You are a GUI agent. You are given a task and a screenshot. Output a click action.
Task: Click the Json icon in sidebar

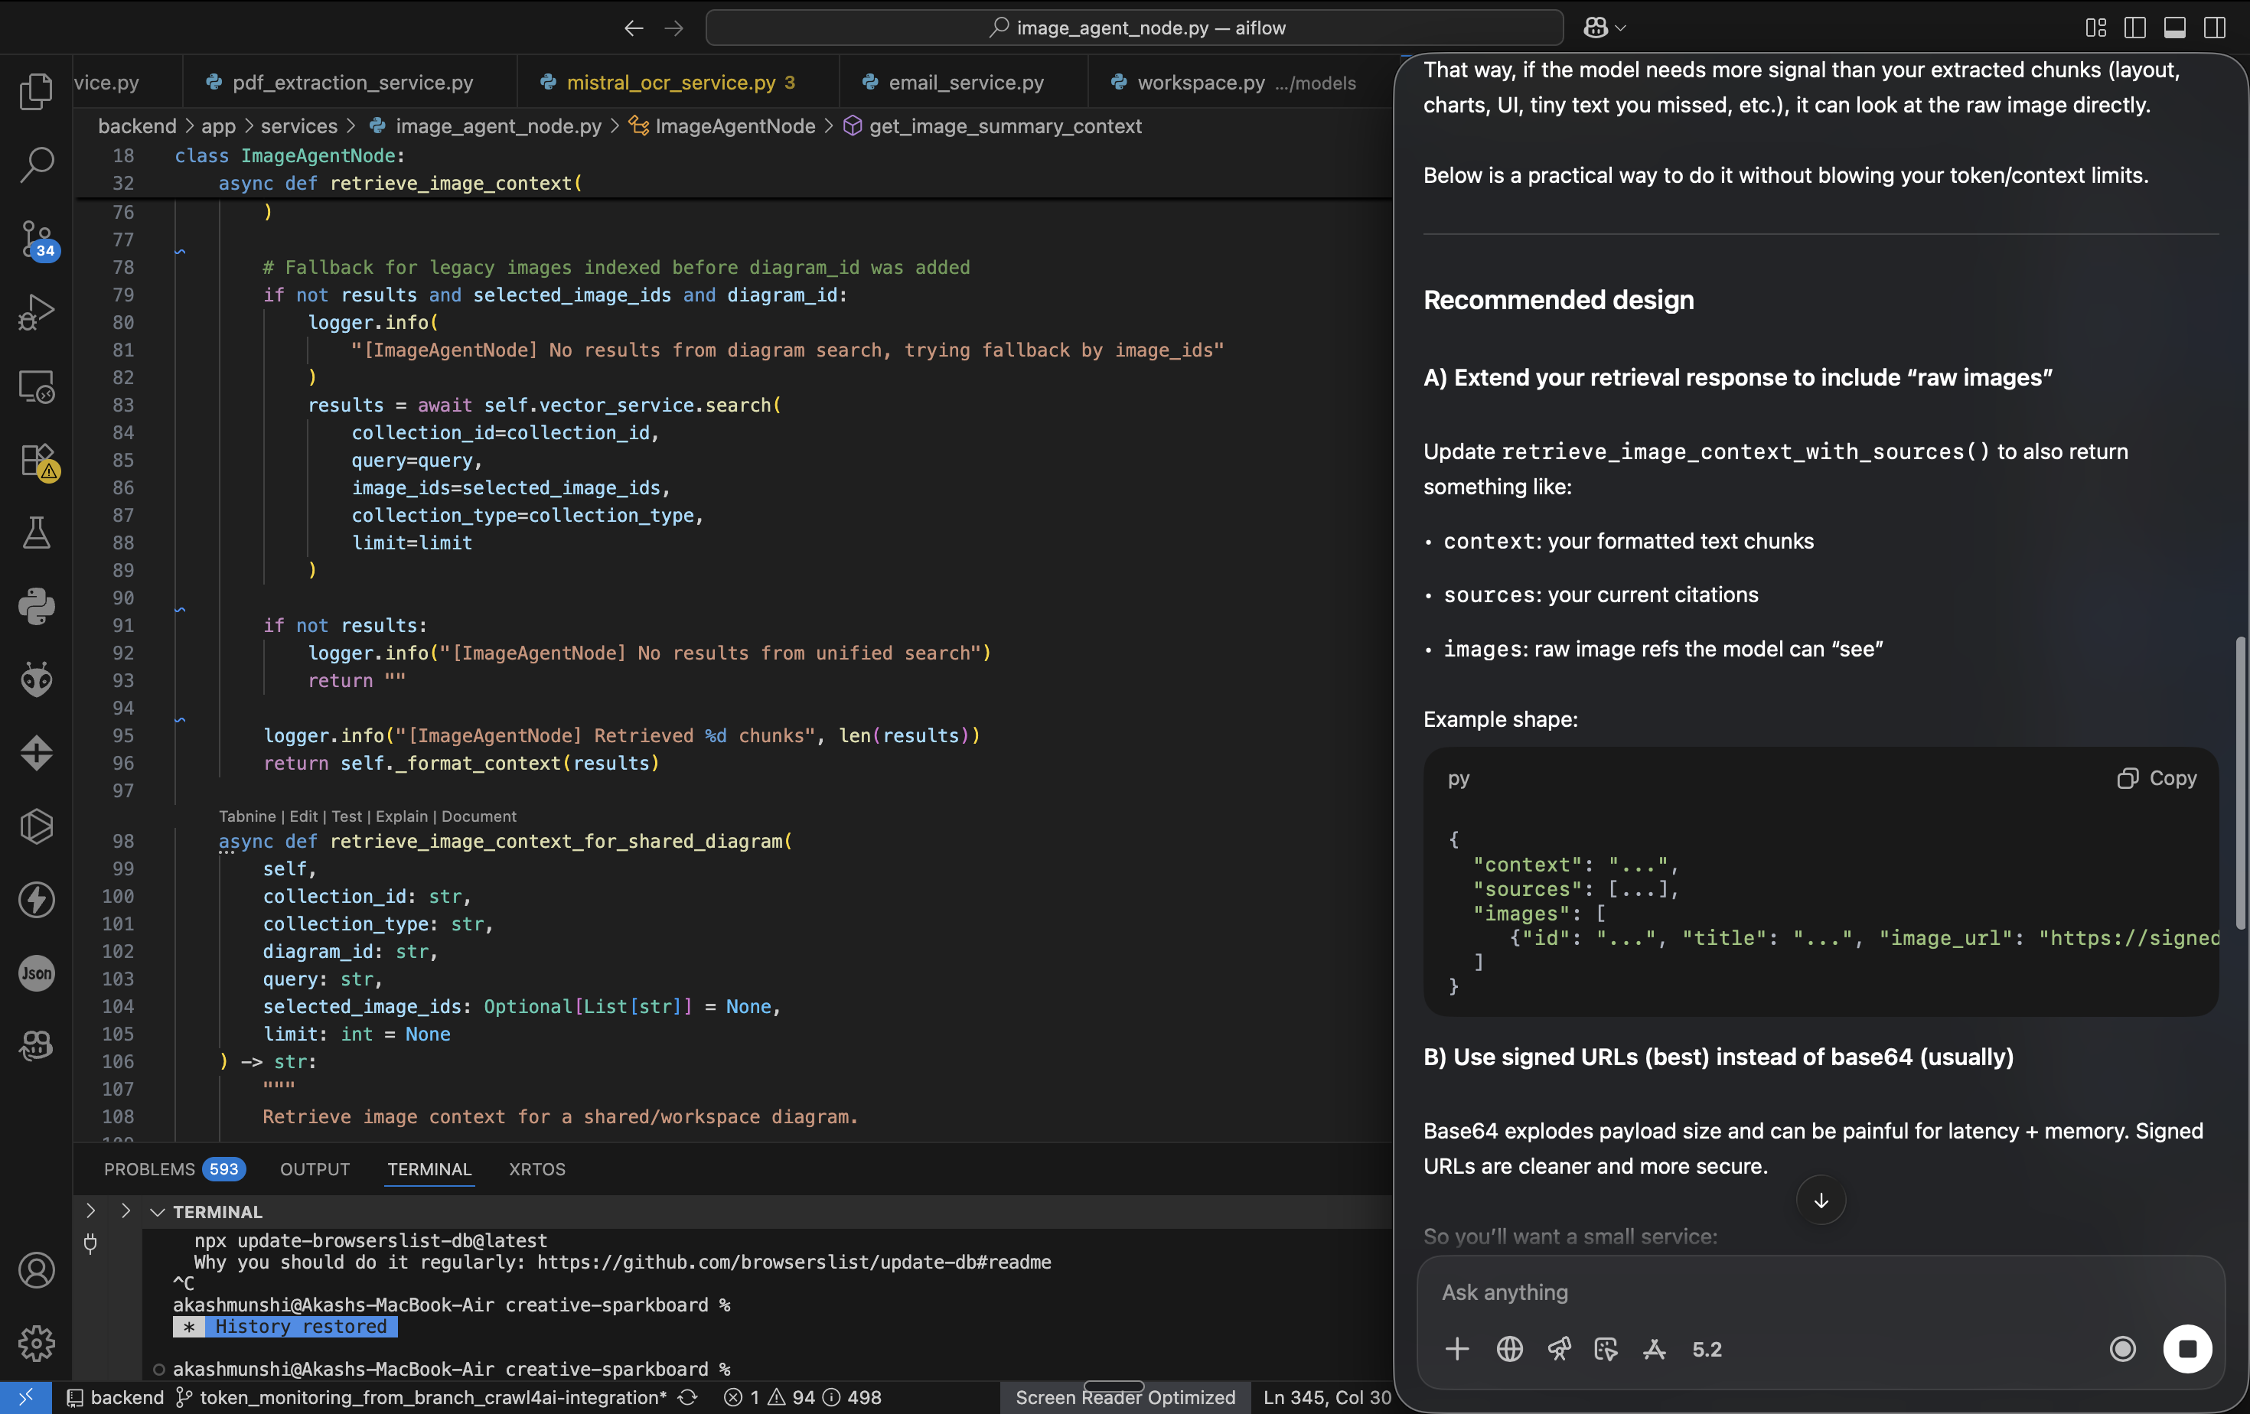pyautogui.click(x=35, y=973)
